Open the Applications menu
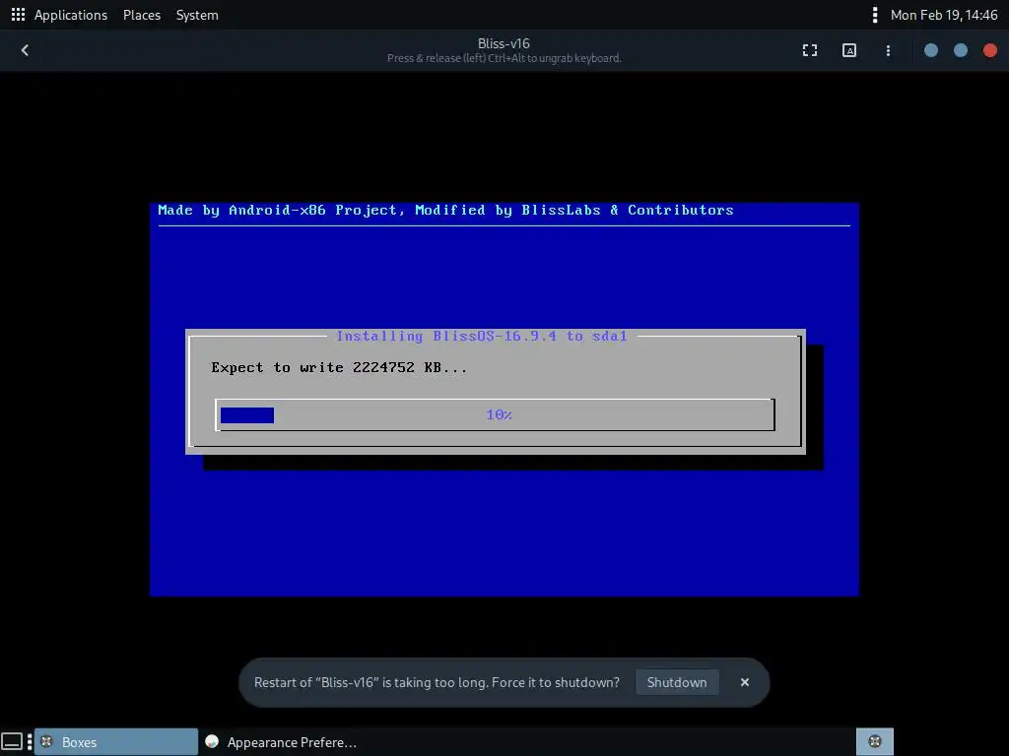 tap(70, 15)
